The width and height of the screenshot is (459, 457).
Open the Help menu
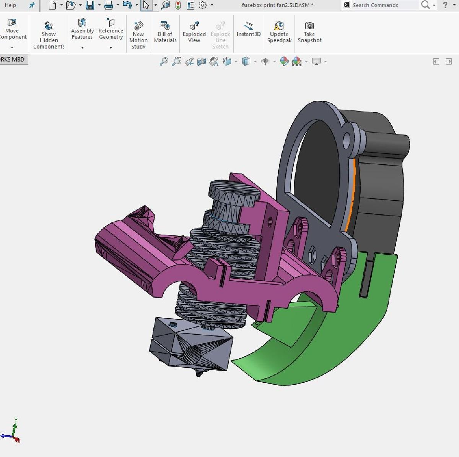(x=10, y=5)
